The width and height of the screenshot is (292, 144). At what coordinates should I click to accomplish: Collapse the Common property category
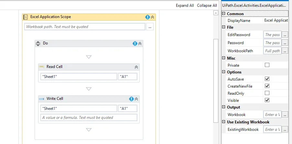click(224, 14)
